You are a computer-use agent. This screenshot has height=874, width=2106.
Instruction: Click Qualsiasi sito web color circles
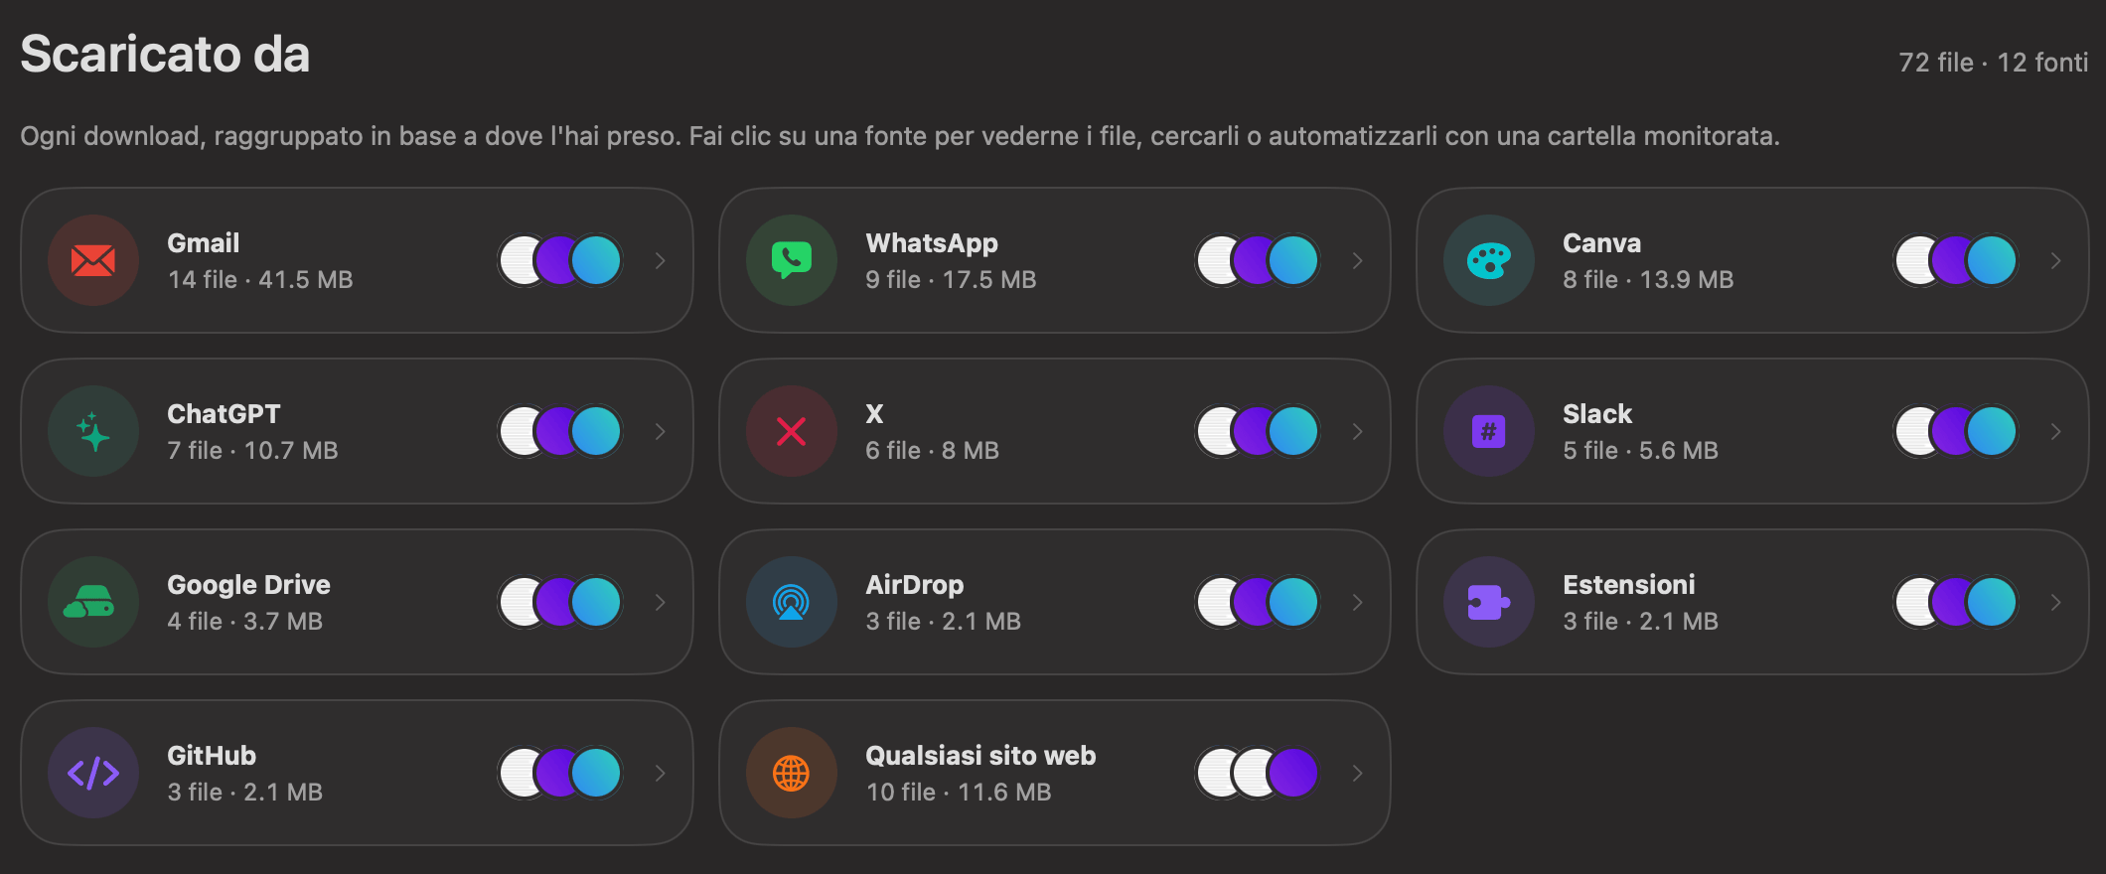1258,773
